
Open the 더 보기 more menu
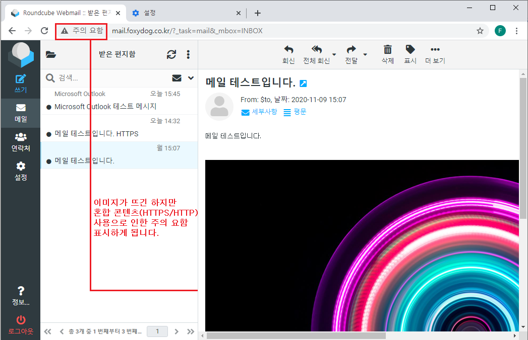435,54
